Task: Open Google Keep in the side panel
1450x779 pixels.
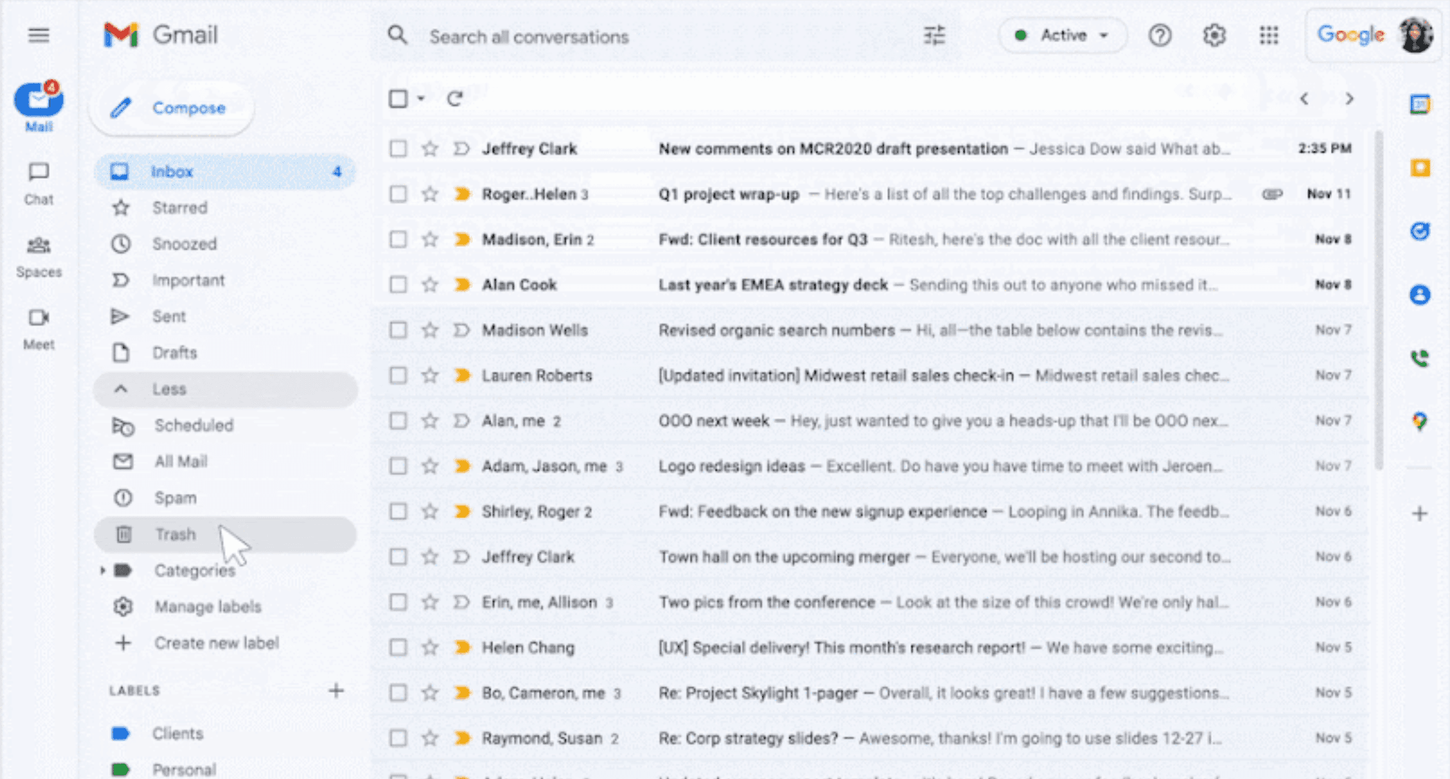Action: (x=1420, y=168)
